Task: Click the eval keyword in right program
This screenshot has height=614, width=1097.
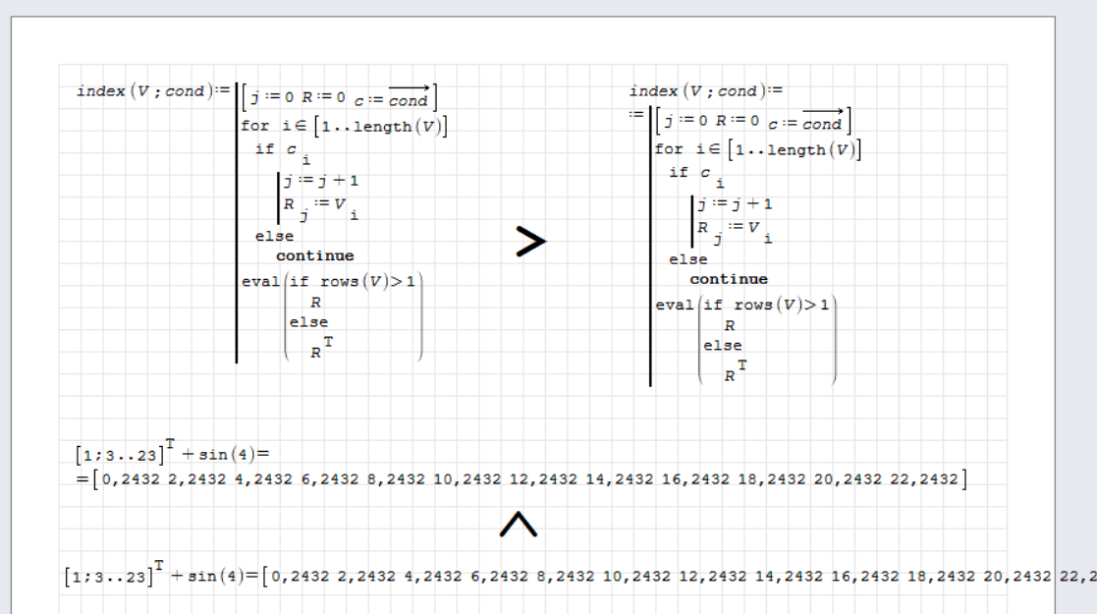Action: 675,304
